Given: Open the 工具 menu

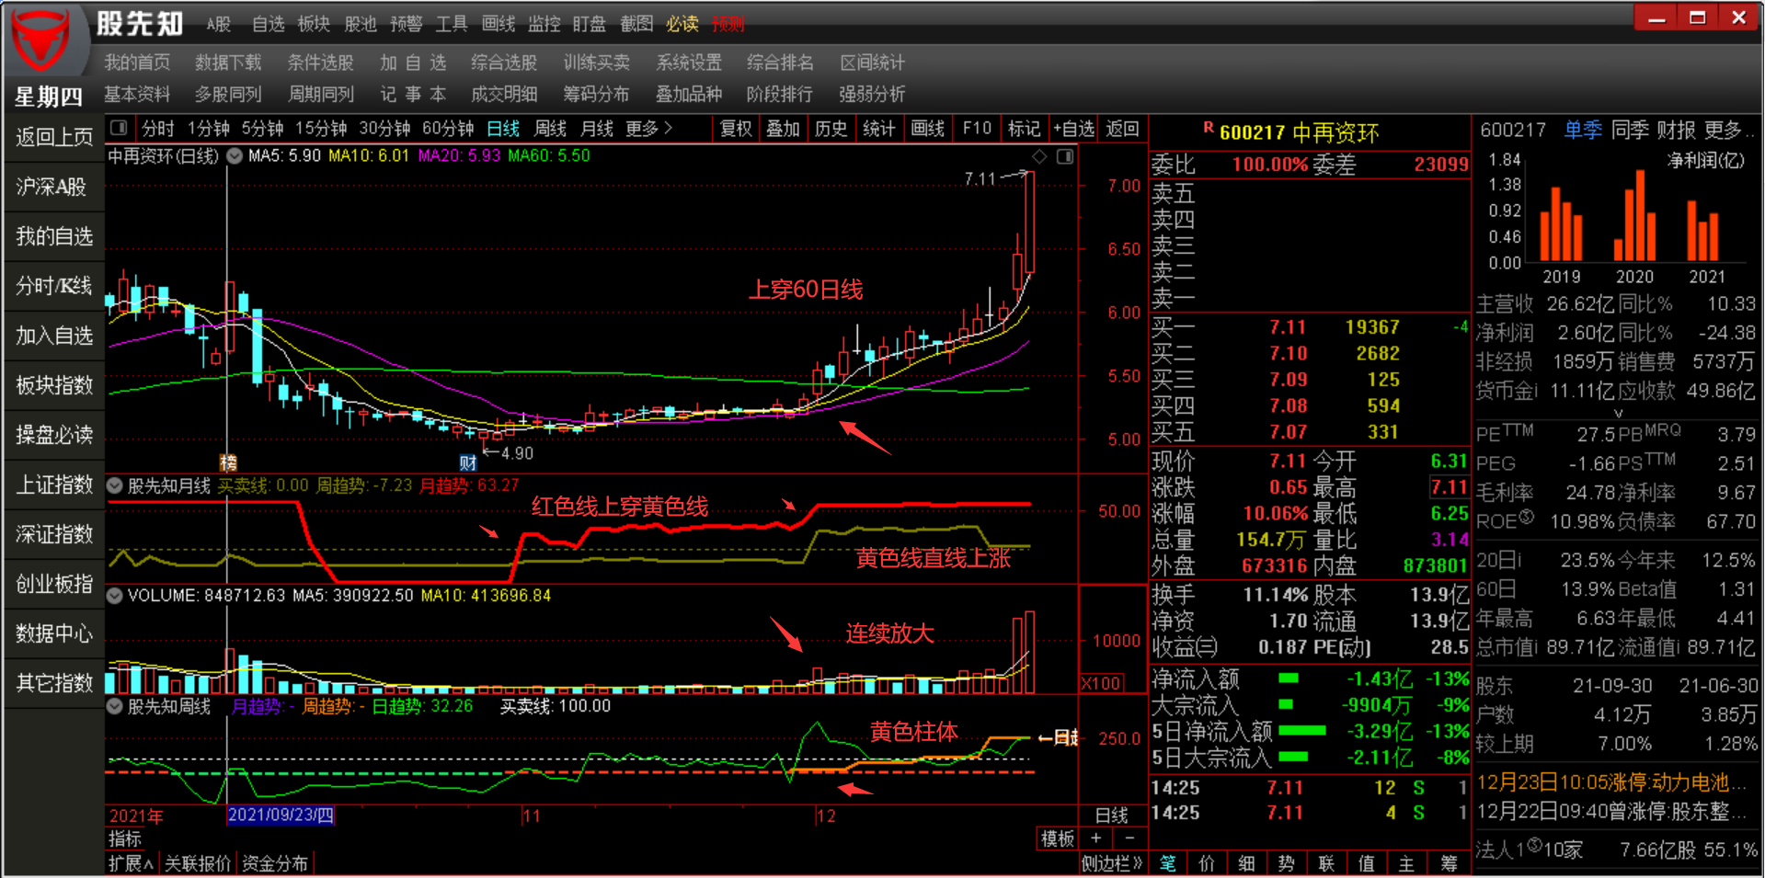Looking at the screenshot, I should [452, 24].
